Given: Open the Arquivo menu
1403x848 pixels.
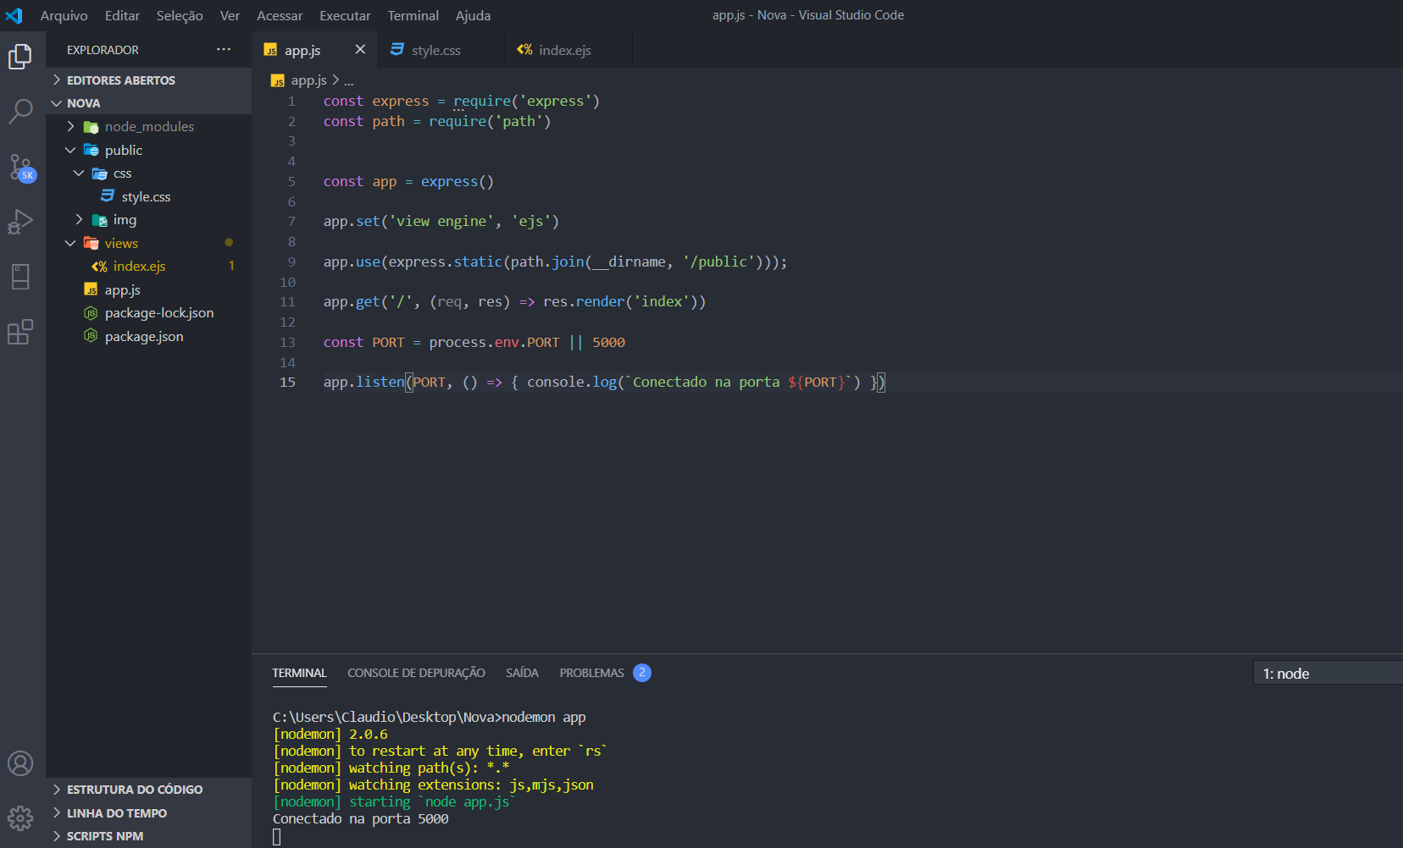Looking at the screenshot, I should coord(64,15).
